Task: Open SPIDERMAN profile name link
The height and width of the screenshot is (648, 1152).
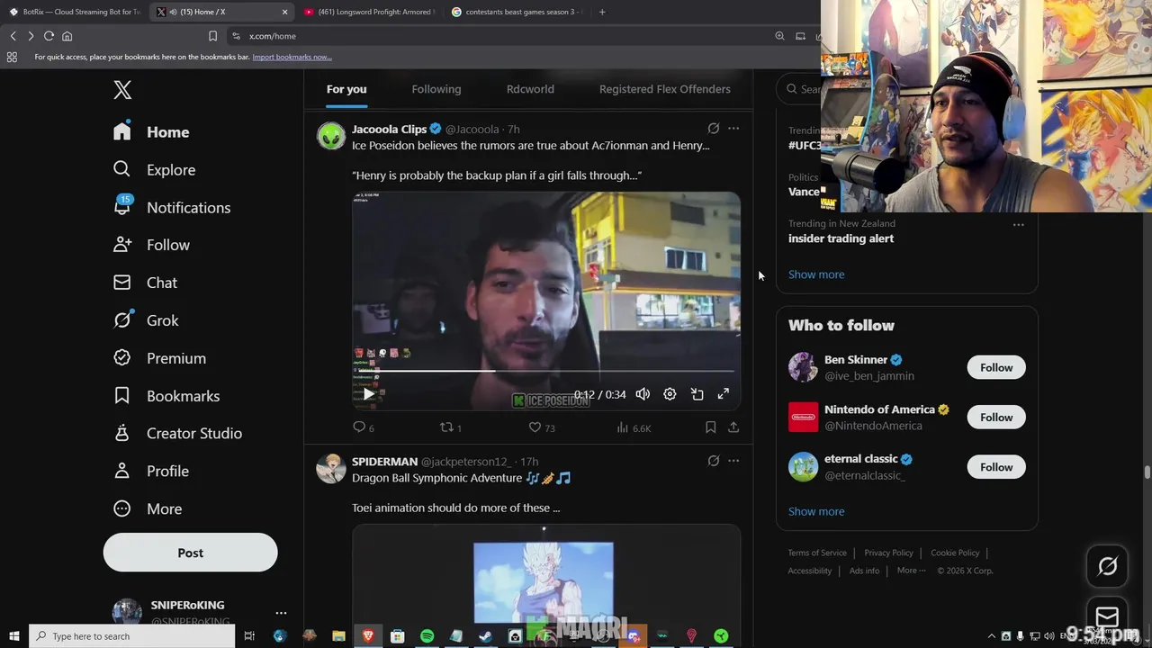Action: coord(384,461)
